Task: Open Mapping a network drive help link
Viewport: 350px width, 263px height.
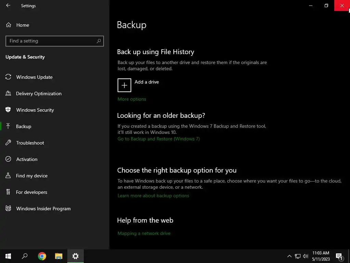Action: 144,233
